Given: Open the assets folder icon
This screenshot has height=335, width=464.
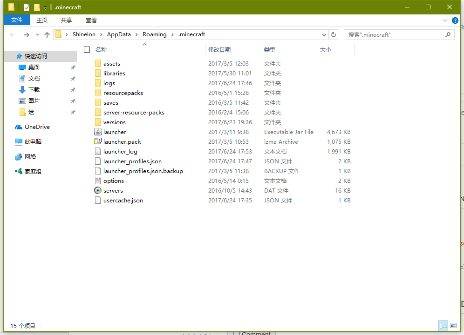Looking at the screenshot, I should click(98, 64).
